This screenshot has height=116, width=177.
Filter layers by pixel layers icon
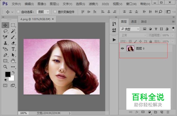click(145, 29)
